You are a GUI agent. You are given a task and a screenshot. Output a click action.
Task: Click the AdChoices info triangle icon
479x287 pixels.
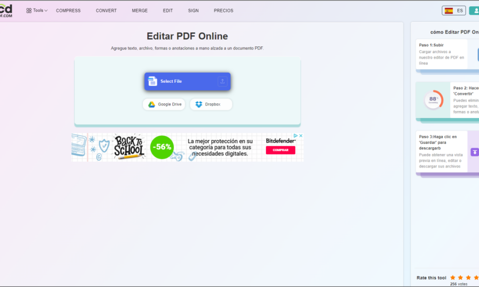tap(296, 136)
